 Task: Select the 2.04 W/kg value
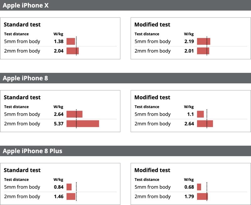(59, 51)
